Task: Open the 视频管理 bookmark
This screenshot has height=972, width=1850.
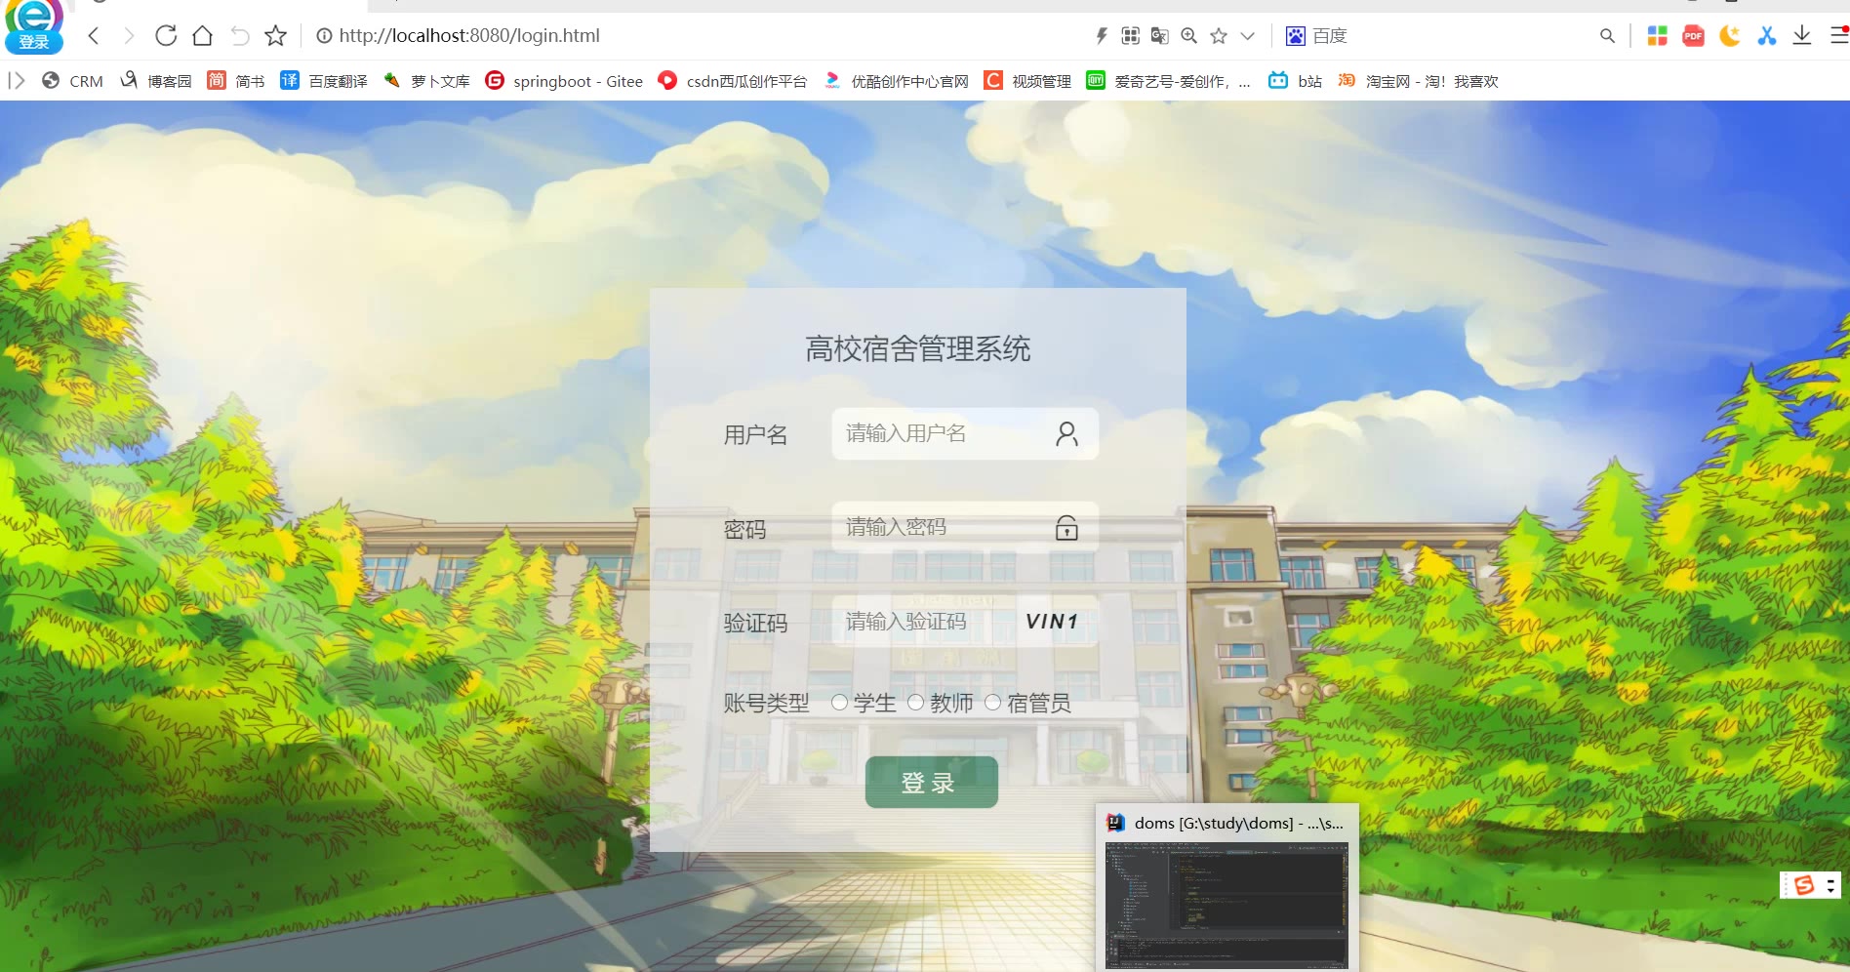Action: (x=1027, y=81)
